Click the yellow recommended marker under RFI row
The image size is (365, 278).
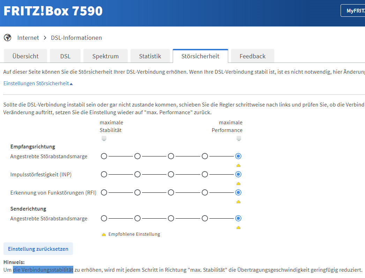(238, 202)
